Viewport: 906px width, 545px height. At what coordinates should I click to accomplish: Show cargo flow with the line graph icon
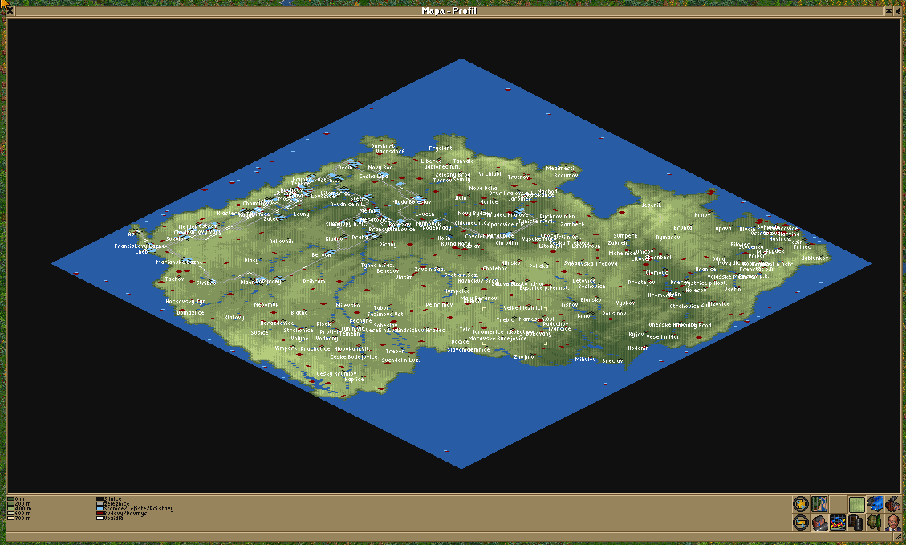[838, 523]
